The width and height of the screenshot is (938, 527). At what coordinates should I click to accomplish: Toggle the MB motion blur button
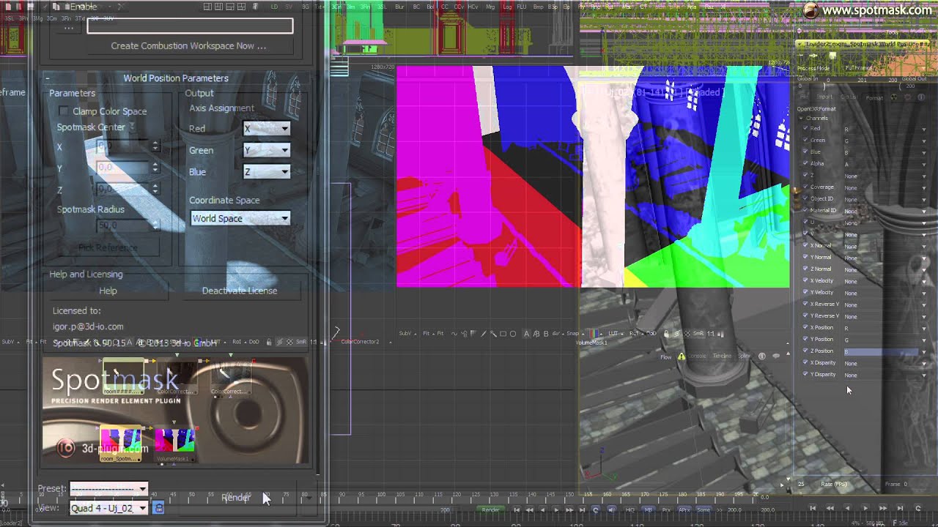[x=648, y=509]
